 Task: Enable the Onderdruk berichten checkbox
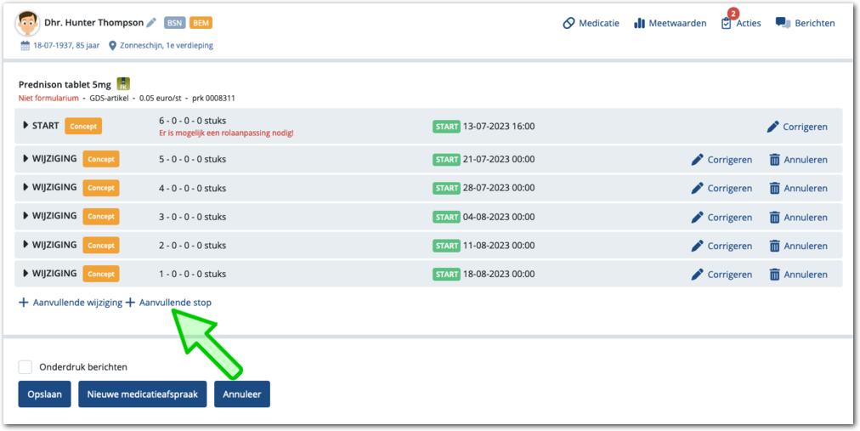(x=25, y=367)
